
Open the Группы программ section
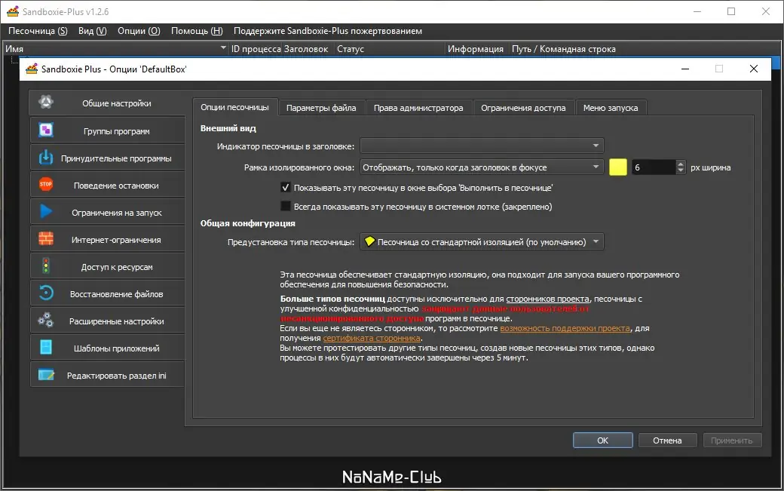107,130
